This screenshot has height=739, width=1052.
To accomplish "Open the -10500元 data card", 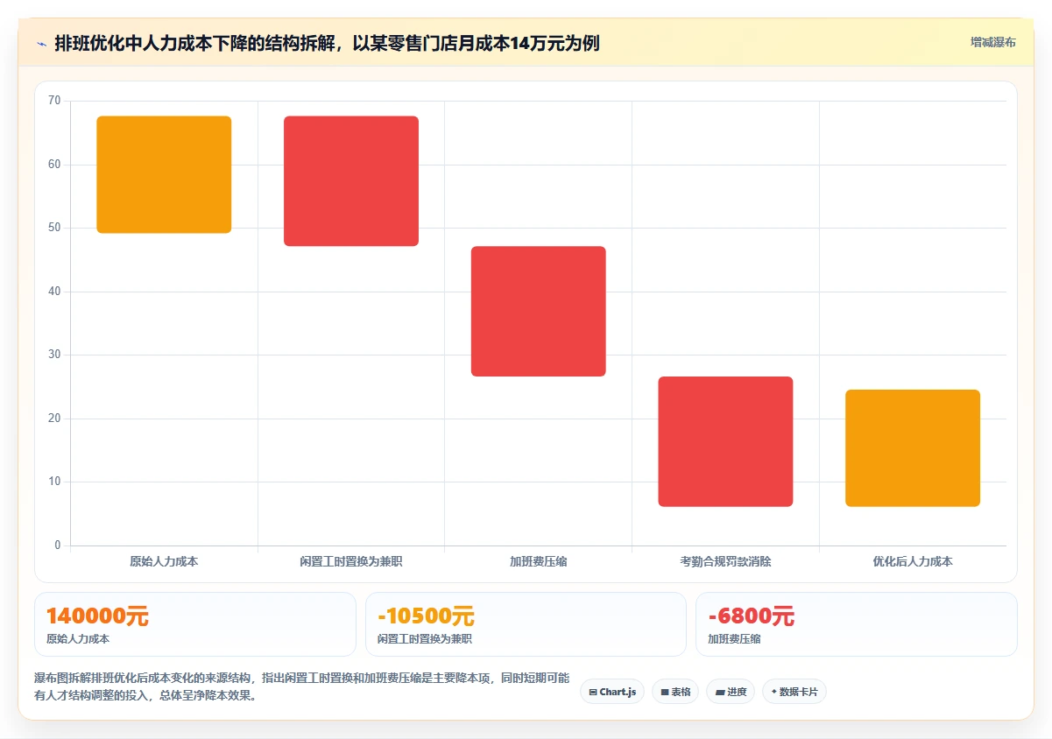I will [526, 624].
